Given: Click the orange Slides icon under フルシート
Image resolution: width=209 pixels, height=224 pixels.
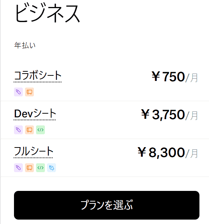Looking at the screenshot, I should 29,168.
